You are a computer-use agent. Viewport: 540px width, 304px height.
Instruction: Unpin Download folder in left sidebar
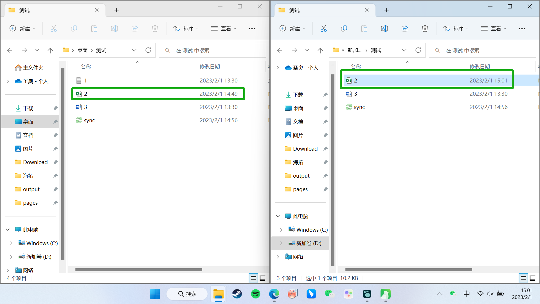click(55, 162)
